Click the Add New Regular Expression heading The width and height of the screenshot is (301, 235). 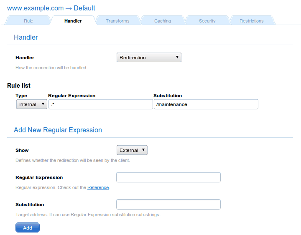(58, 130)
